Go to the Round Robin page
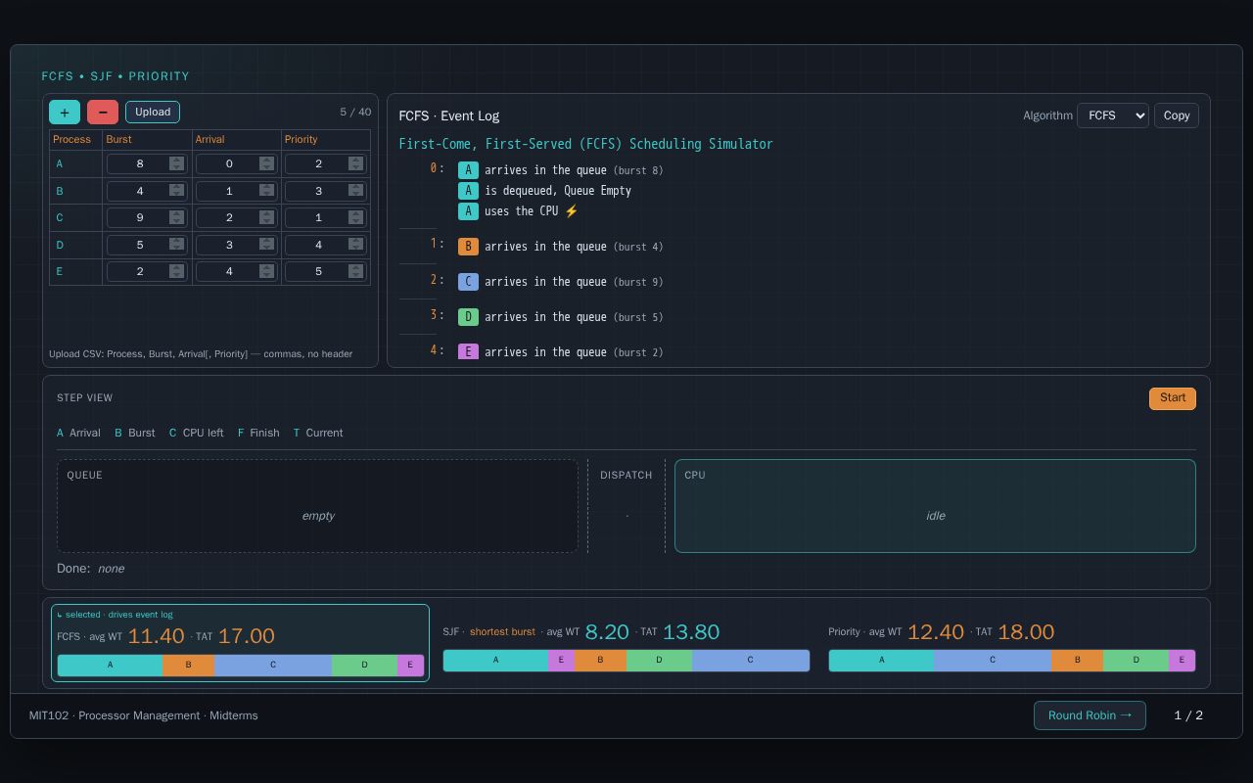The width and height of the screenshot is (1253, 783). [1090, 715]
